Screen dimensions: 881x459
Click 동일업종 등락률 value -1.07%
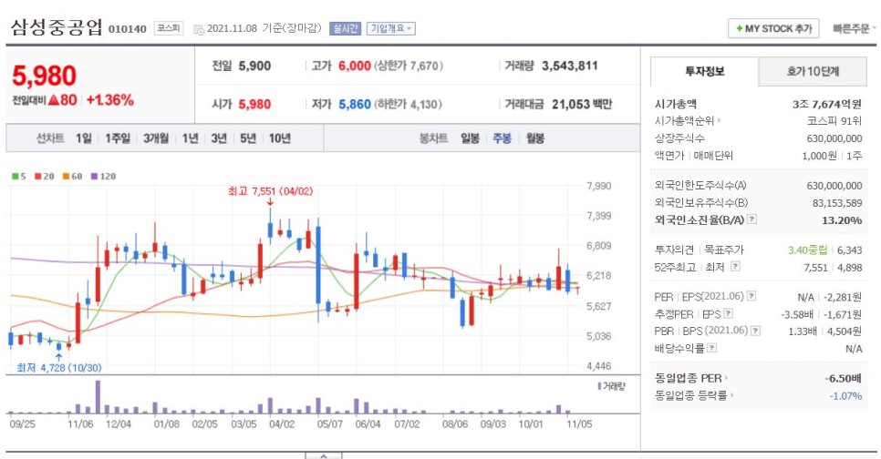(845, 395)
